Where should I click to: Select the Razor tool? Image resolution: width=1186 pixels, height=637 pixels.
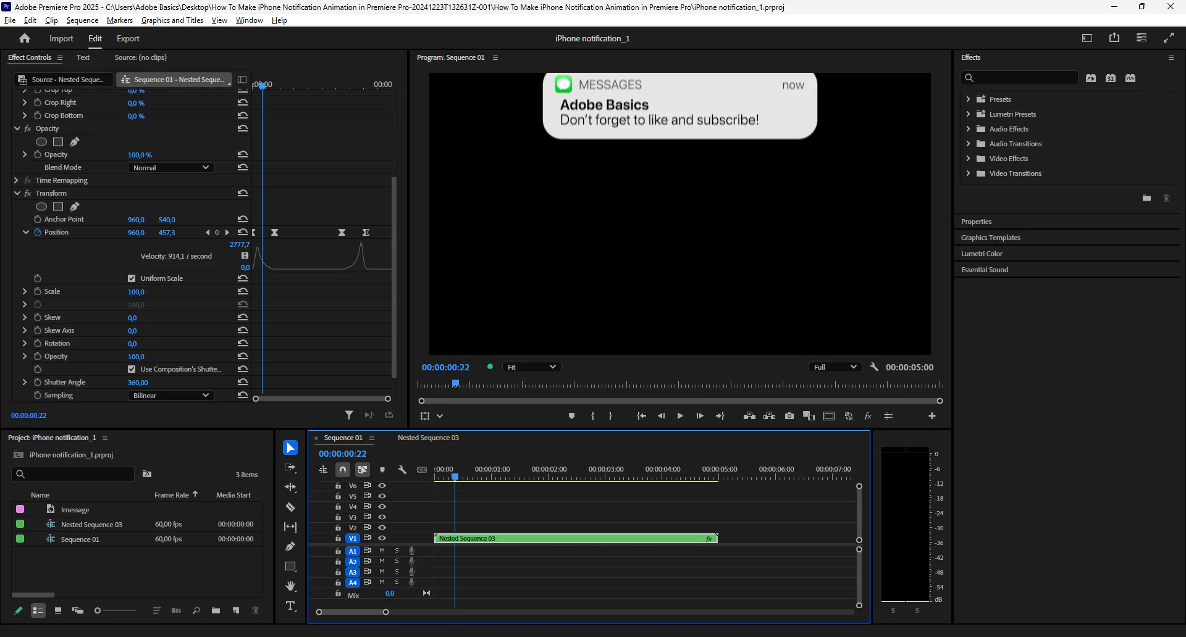click(x=290, y=507)
